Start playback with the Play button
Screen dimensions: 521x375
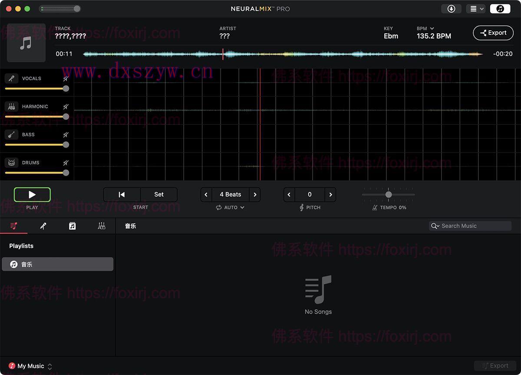pyautogui.click(x=32, y=195)
